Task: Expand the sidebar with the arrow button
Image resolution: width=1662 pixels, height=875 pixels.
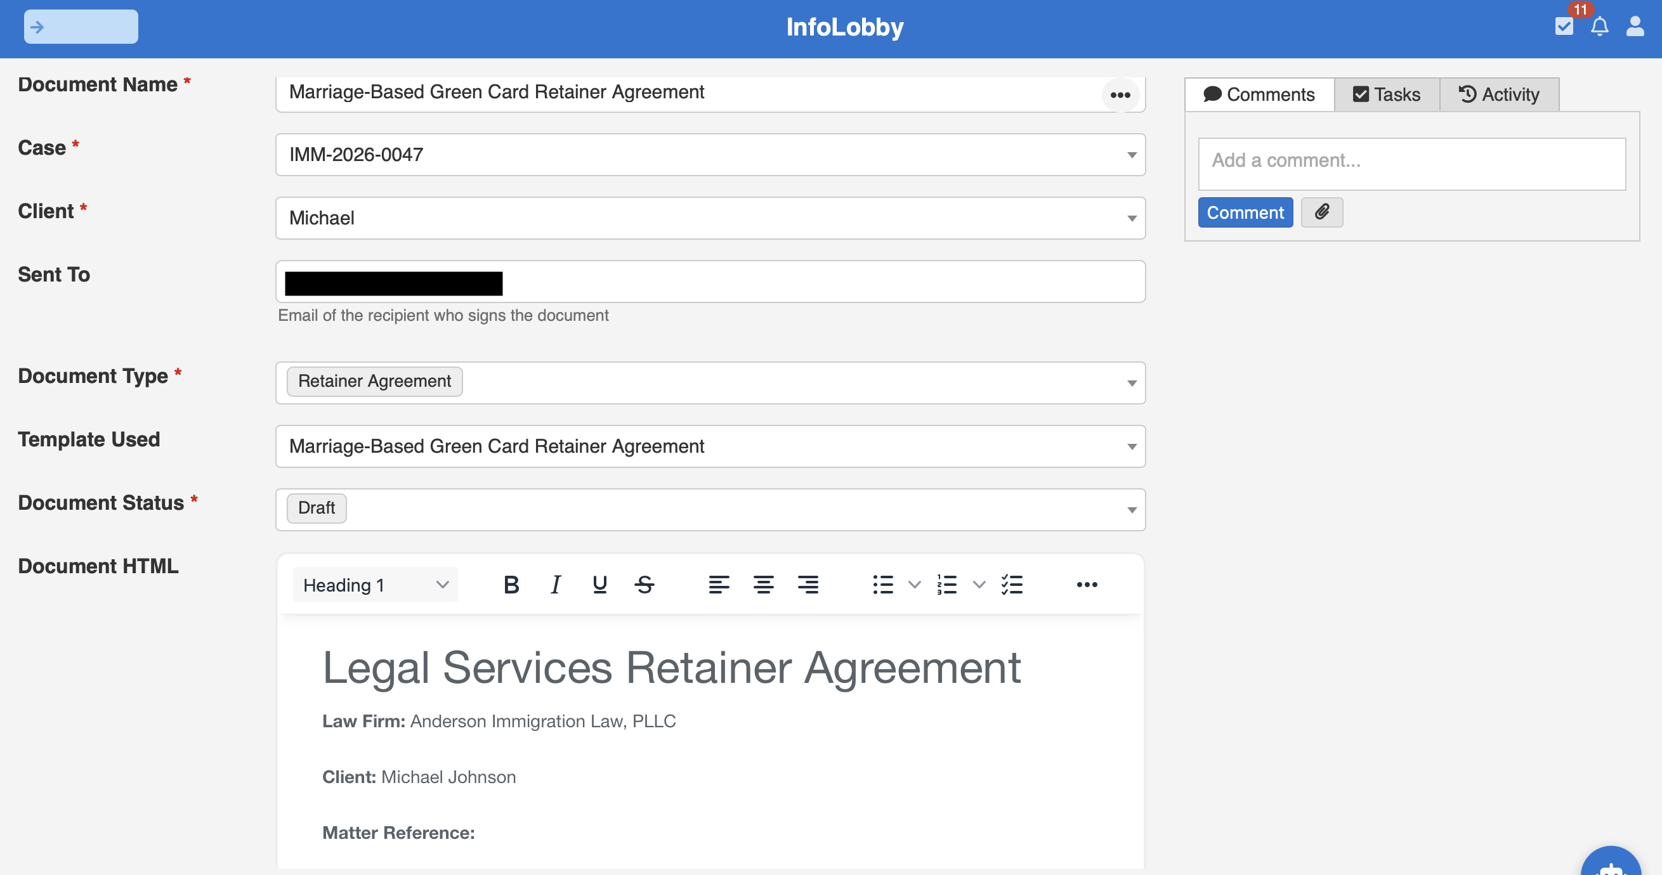Action: coord(81,27)
